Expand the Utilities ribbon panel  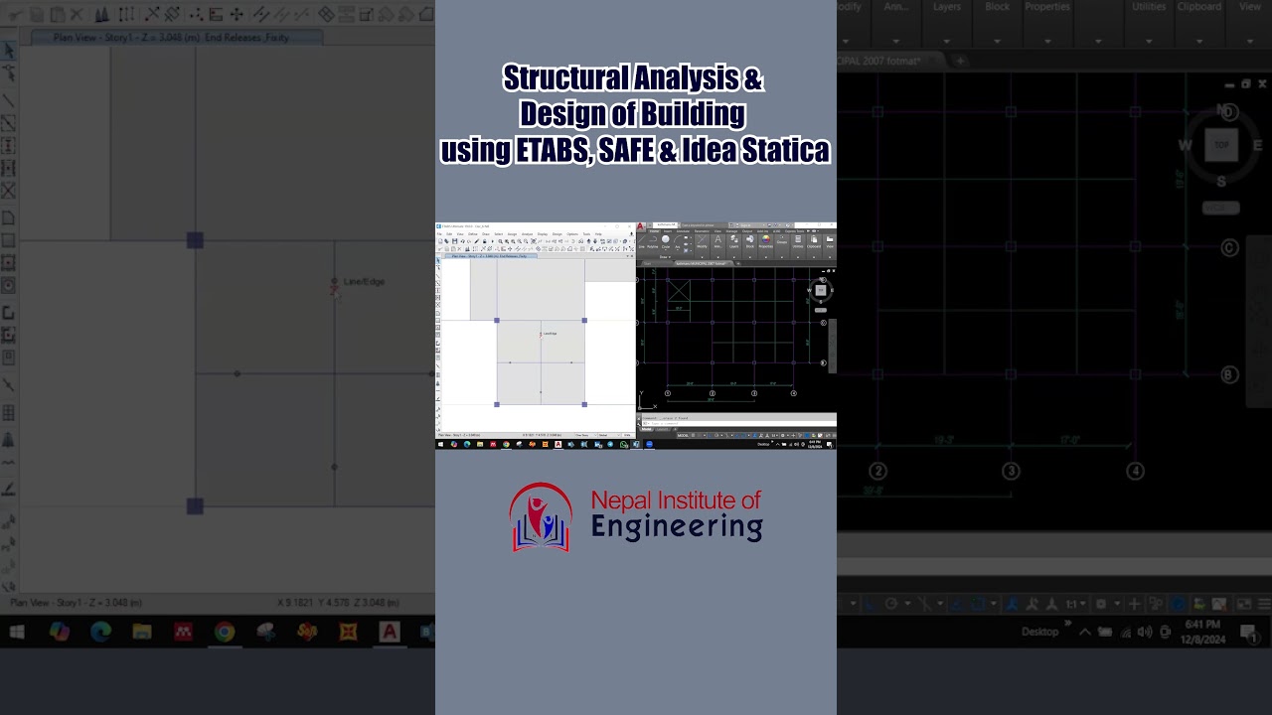(x=1149, y=41)
